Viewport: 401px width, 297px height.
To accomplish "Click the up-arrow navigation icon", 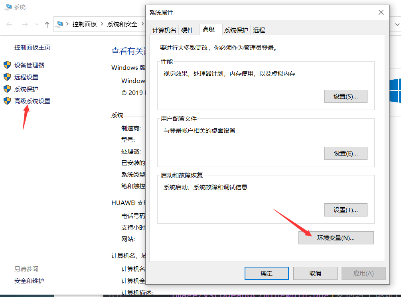I will click(47, 25).
